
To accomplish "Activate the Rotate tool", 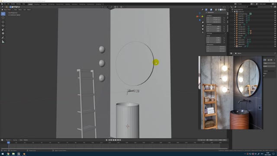I will point(3,26).
